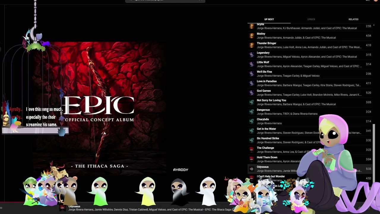Choose the We'll Be Fine thumbnail icon
Viewport: 380px width, 214px height.
[x=251, y=74]
